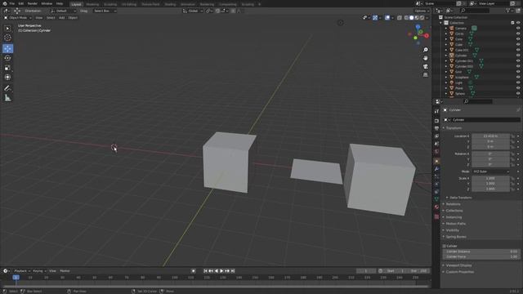Expand the Delta Transform panel
Screen dimensions: 523x294
460,198
